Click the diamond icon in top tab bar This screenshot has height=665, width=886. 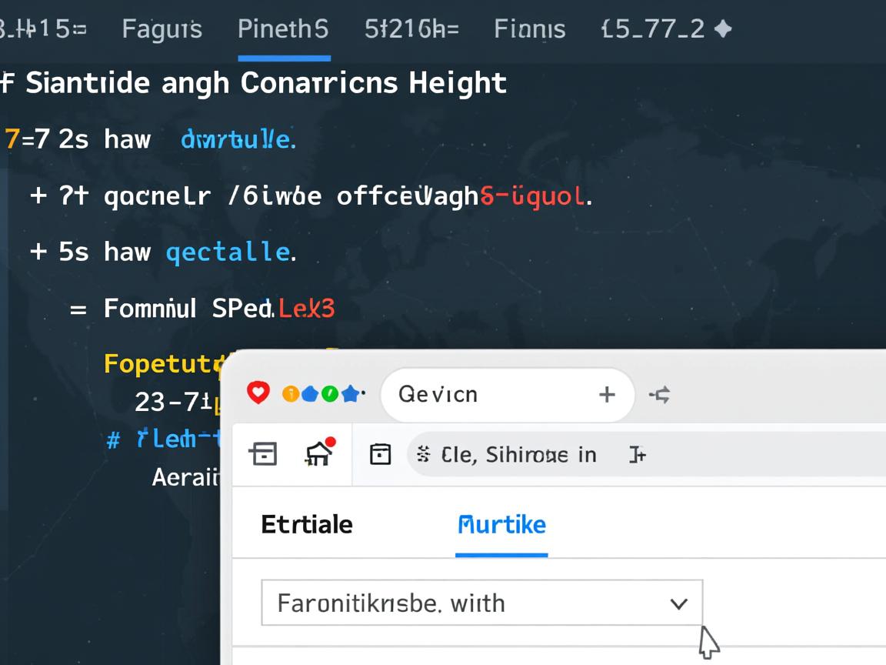(722, 29)
